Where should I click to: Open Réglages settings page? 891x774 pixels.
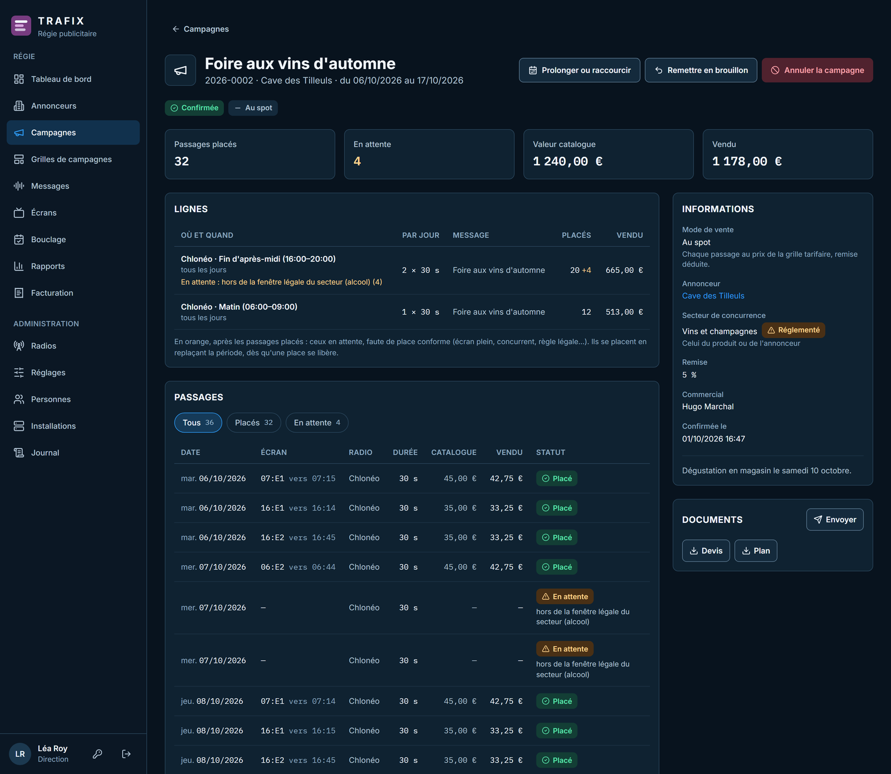(73, 373)
